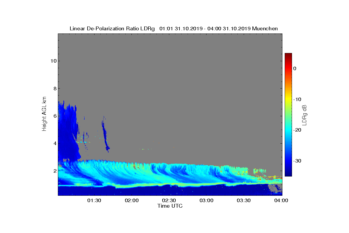Click the 02:30 time axis label
Screen dimensions: 349x233
pos(169,201)
